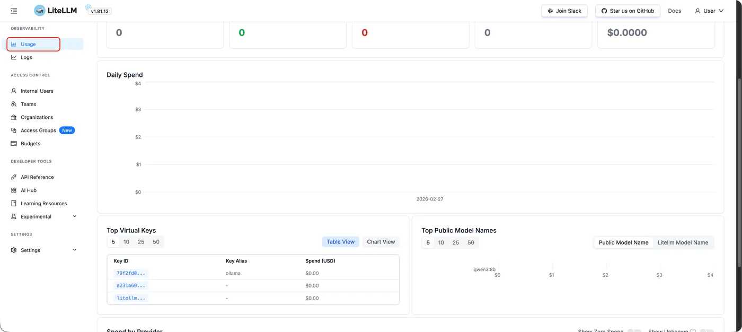Click the Organizations building icon
The width and height of the screenshot is (742, 332).
tap(14, 117)
